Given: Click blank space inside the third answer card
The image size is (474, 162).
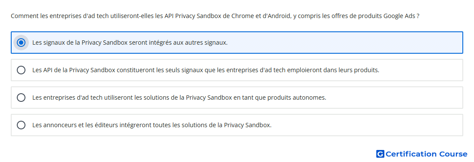Looking at the screenshot, I should click(393, 98).
